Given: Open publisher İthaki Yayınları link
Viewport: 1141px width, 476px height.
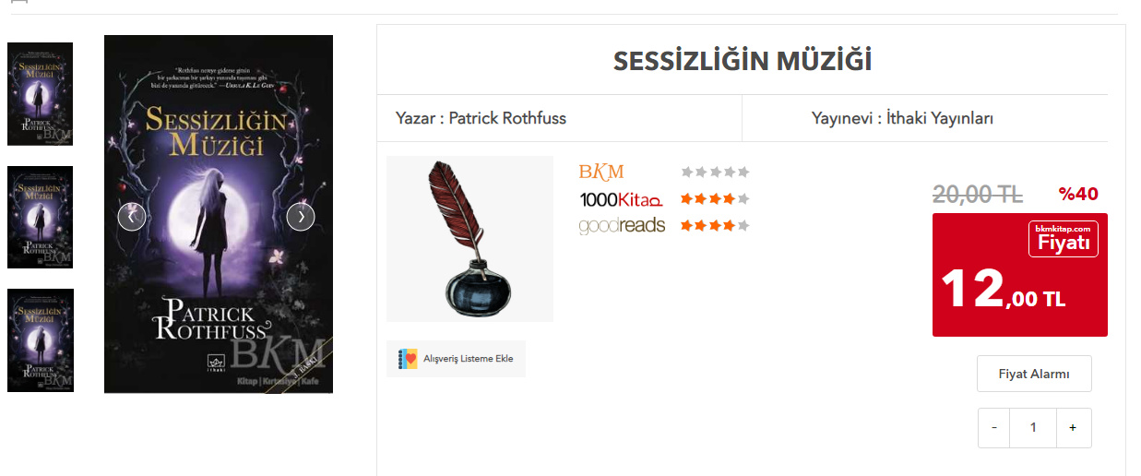Looking at the screenshot, I should (x=940, y=118).
